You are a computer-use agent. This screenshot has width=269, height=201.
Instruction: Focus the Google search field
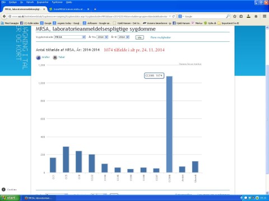pyautogui.click(x=203, y=16)
